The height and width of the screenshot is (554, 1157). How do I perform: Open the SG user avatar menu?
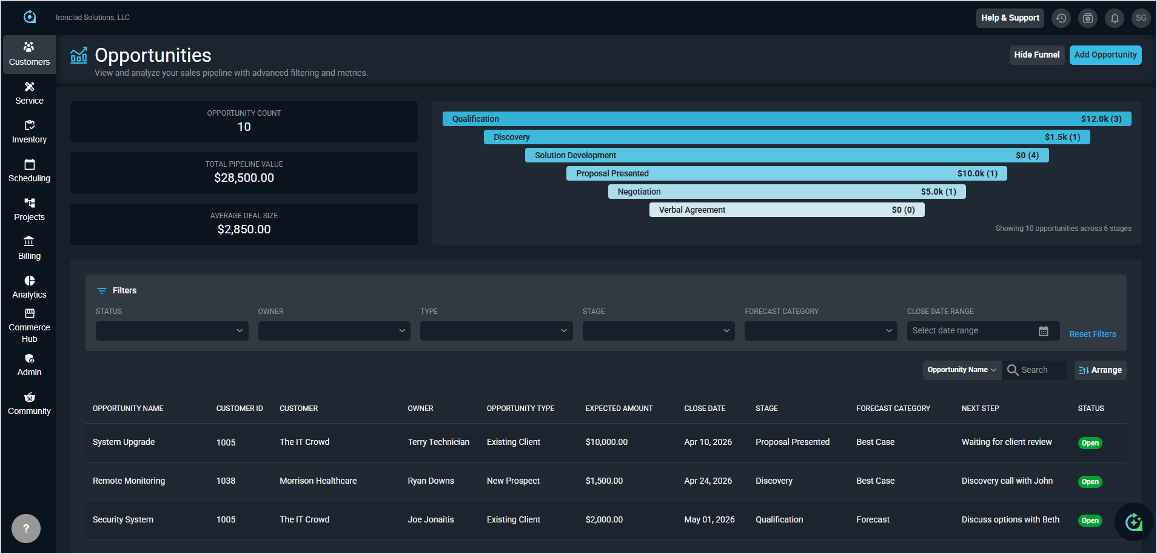tap(1141, 18)
